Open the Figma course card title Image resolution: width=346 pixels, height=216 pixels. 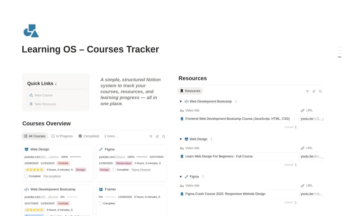[109, 149]
